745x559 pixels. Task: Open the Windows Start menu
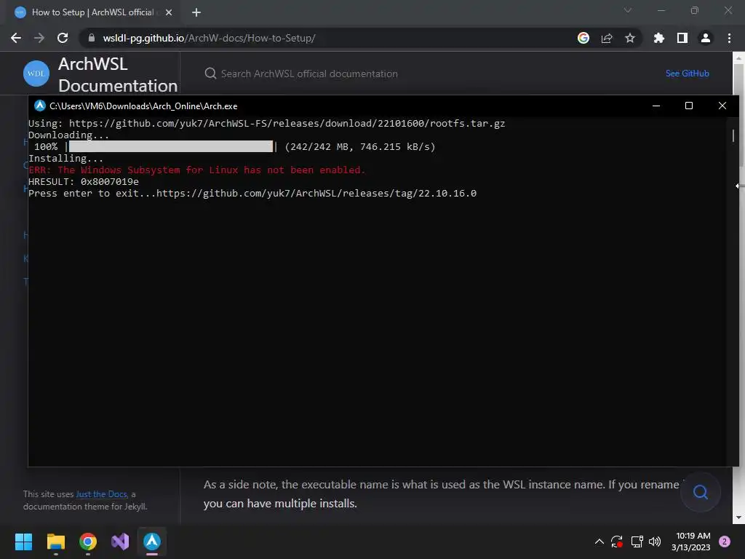(x=24, y=542)
